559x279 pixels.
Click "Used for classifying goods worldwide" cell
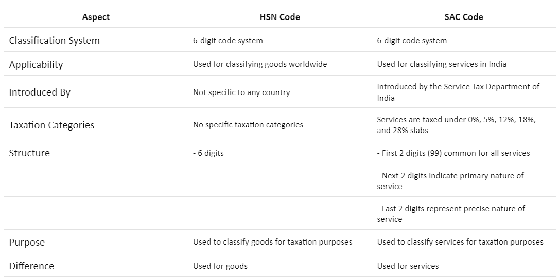pyautogui.click(x=260, y=64)
